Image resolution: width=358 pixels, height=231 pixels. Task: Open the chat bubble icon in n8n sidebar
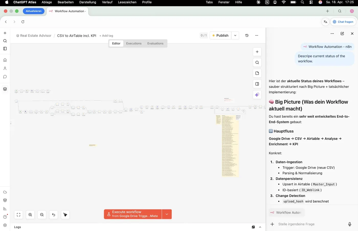(5, 77)
